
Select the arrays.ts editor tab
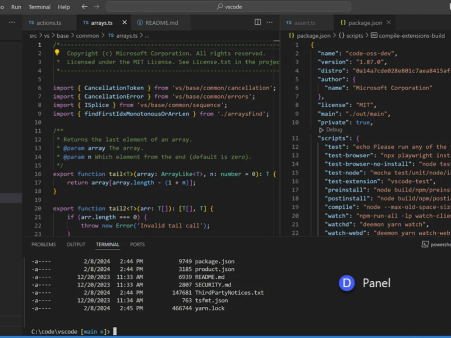tap(101, 23)
